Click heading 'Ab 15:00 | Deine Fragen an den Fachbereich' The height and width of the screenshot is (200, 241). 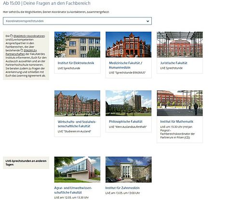click(47, 3)
